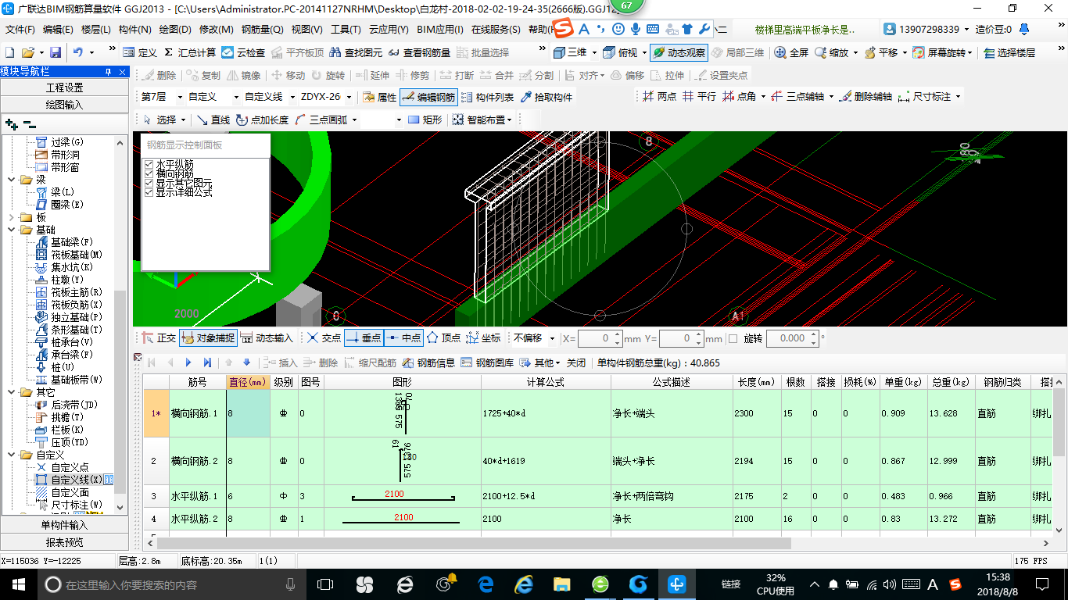This screenshot has width=1068, height=600.
Task: Toggle 中点 (midpoint) snap
Action: [403, 338]
